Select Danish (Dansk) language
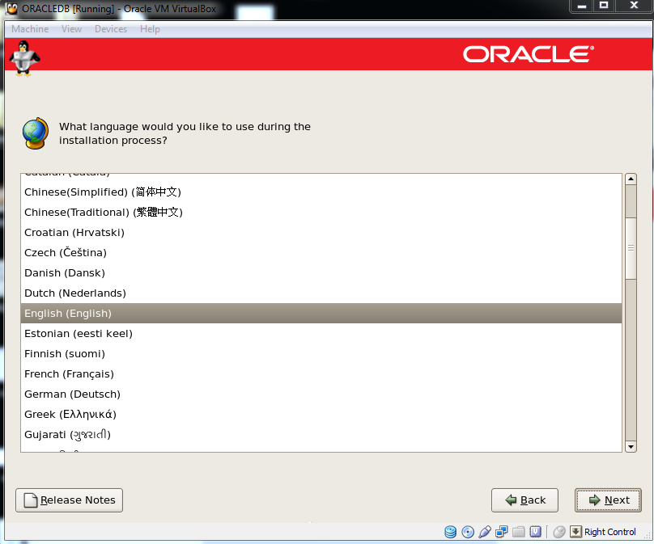Screen dimensions: 654x544 (x=321, y=273)
